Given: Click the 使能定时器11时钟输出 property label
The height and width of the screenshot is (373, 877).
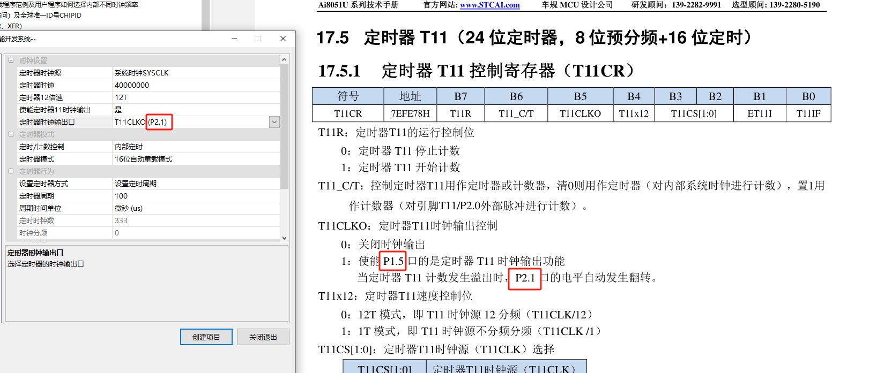Looking at the screenshot, I should [55, 110].
